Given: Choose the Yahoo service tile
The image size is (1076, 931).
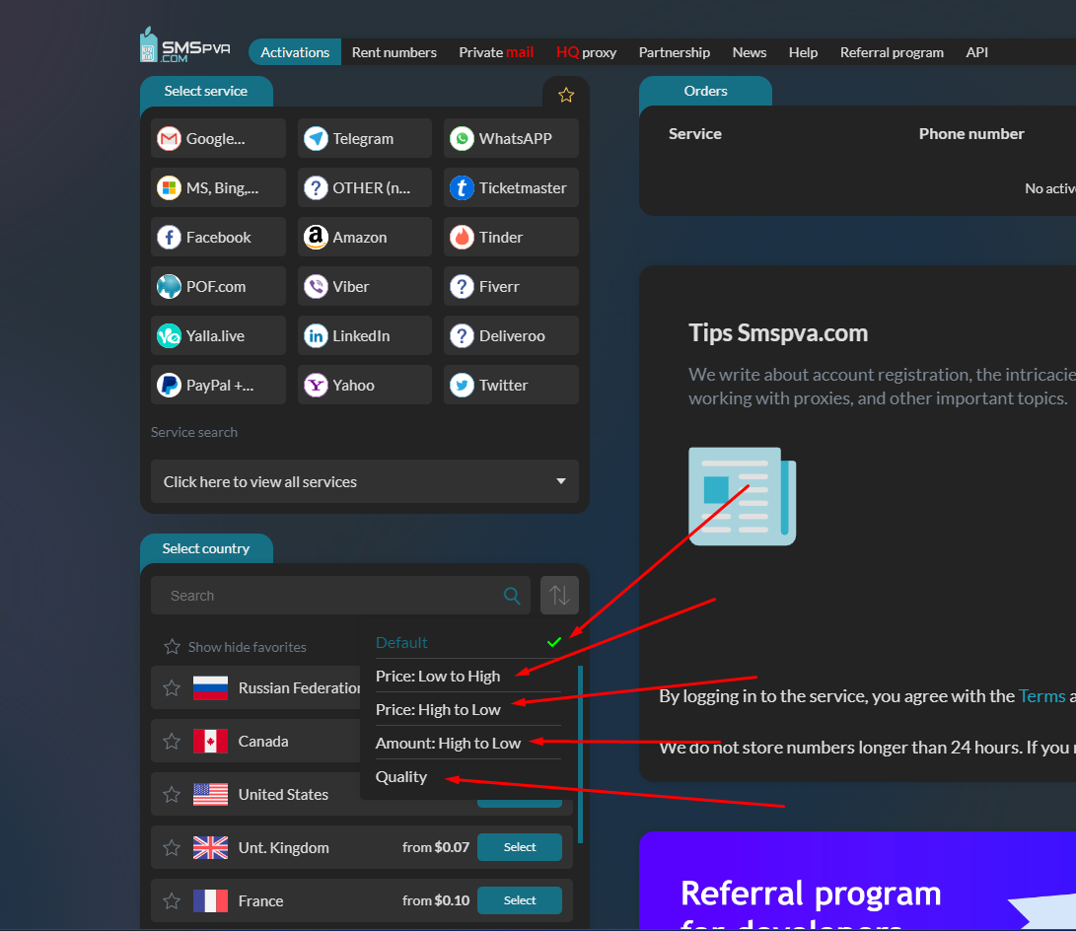Looking at the screenshot, I should click(364, 386).
